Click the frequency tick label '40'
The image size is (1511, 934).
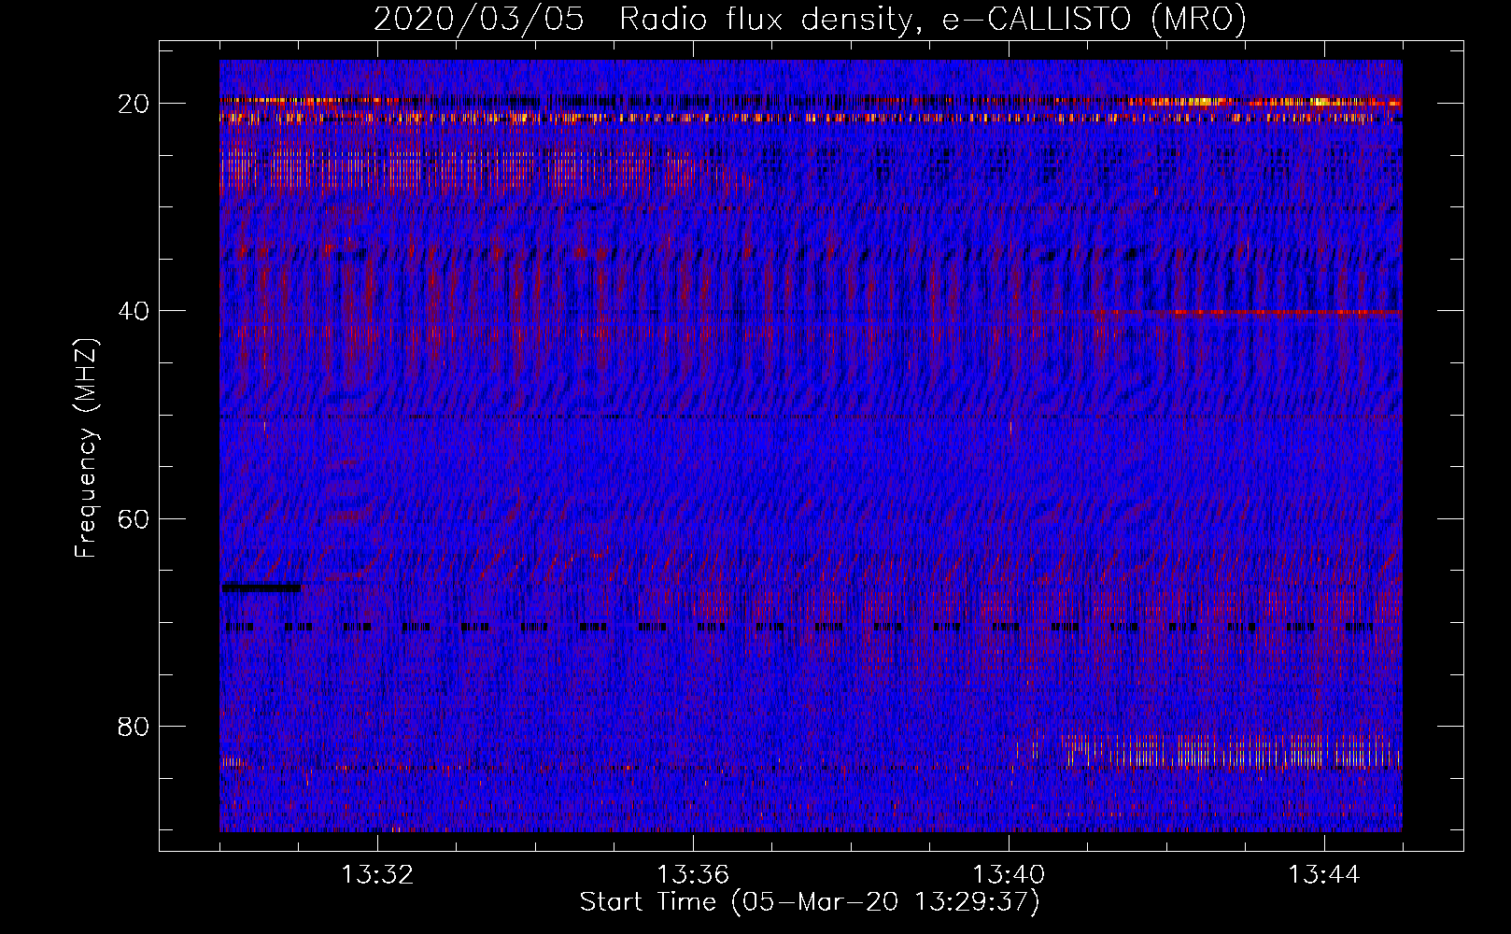click(x=134, y=311)
